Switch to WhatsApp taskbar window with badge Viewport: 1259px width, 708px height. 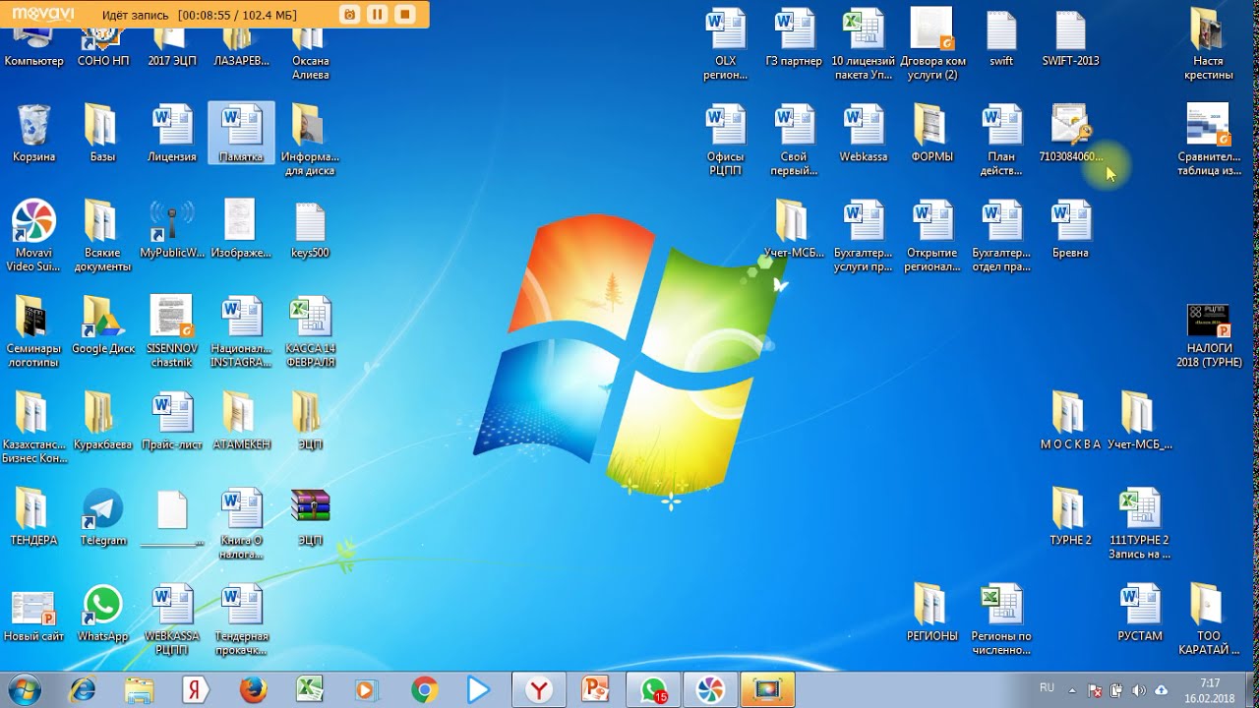coord(653,689)
